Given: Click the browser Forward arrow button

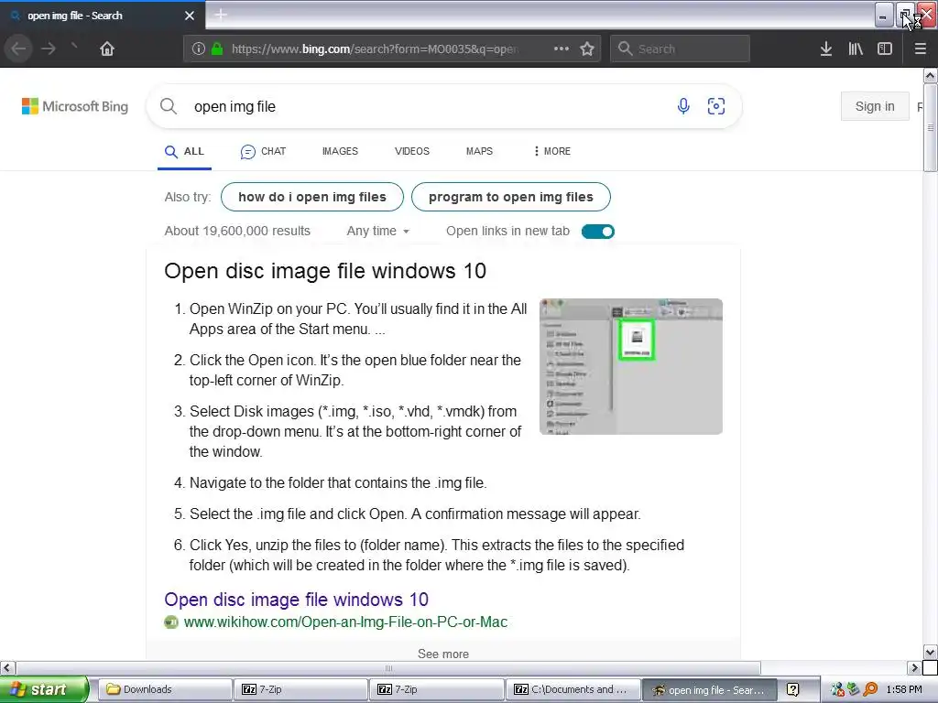Looking at the screenshot, I should click(x=48, y=49).
